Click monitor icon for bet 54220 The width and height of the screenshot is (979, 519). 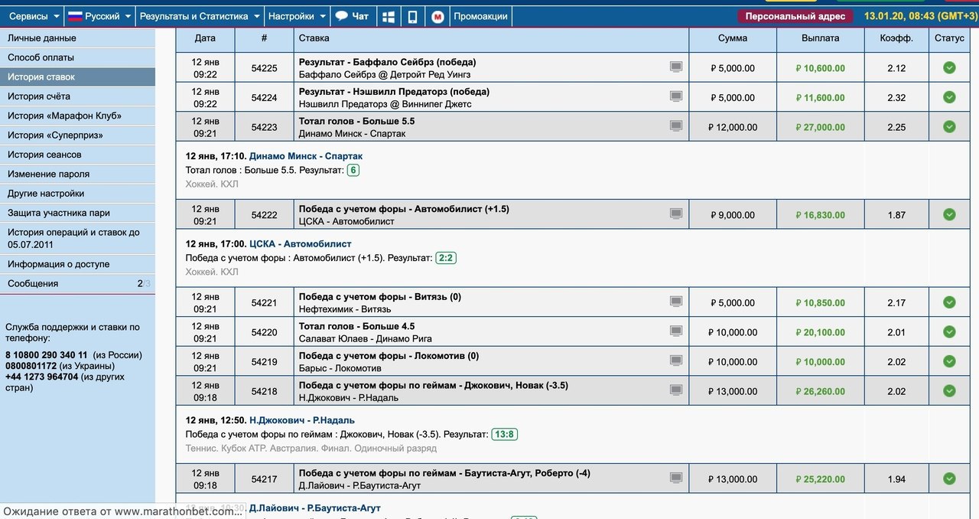(676, 331)
